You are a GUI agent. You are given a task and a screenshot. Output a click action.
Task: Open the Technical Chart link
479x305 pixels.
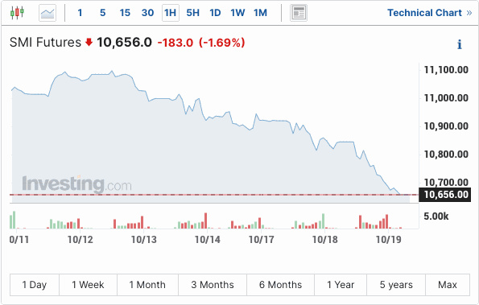pos(430,13)
